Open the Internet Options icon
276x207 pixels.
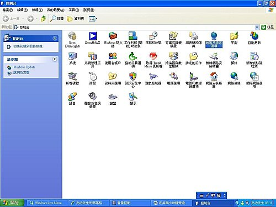point(254,80)
